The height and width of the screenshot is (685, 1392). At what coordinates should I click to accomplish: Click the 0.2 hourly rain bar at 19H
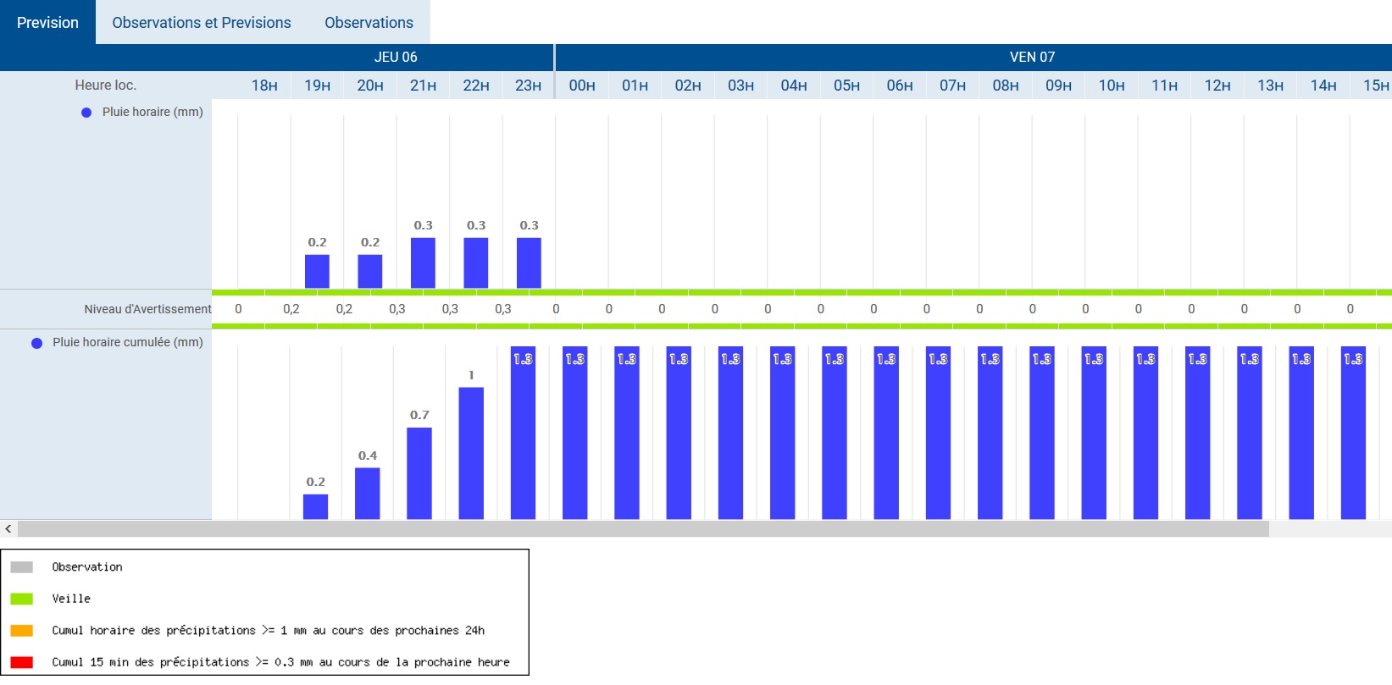(x=317, y=272)
